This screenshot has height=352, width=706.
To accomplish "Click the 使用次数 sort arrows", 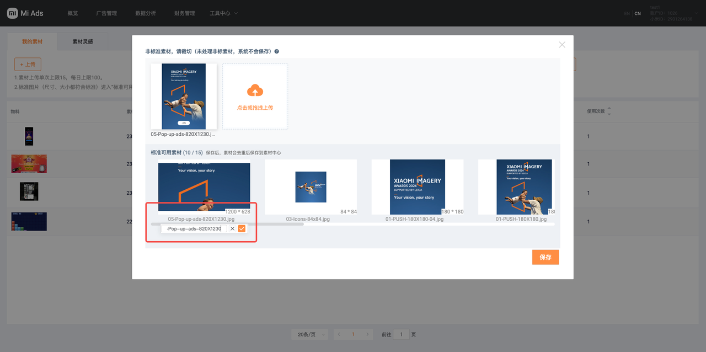I will click(x=609, y=111).
